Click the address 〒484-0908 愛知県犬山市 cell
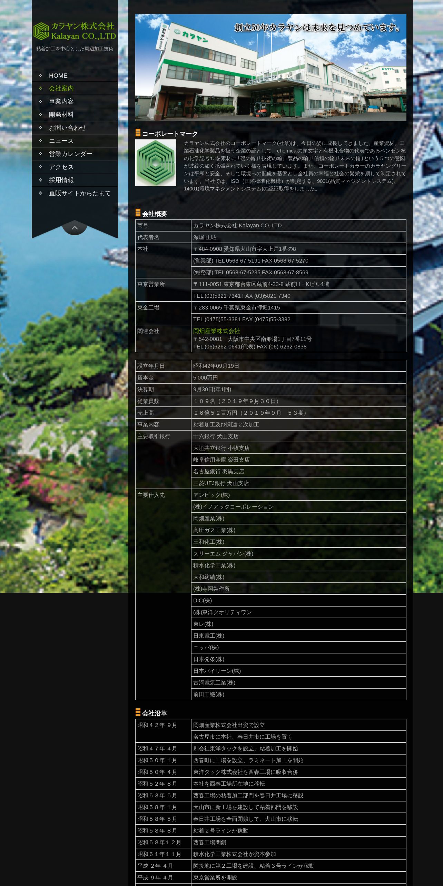 tap(298, 249)
